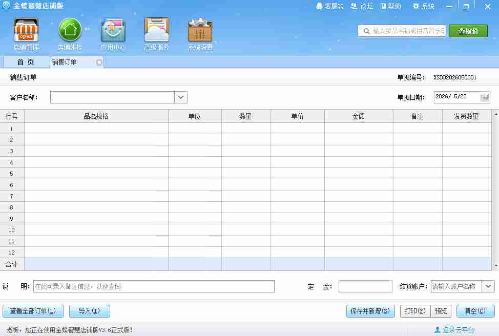Click the 打印(P) button
The width and height of the screenshot is (499, 336).
(x=415, y=311)
